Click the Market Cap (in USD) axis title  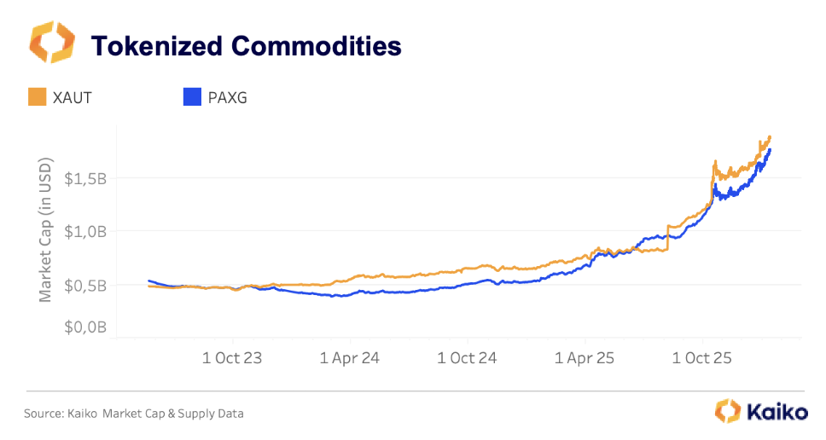[45, 229]
